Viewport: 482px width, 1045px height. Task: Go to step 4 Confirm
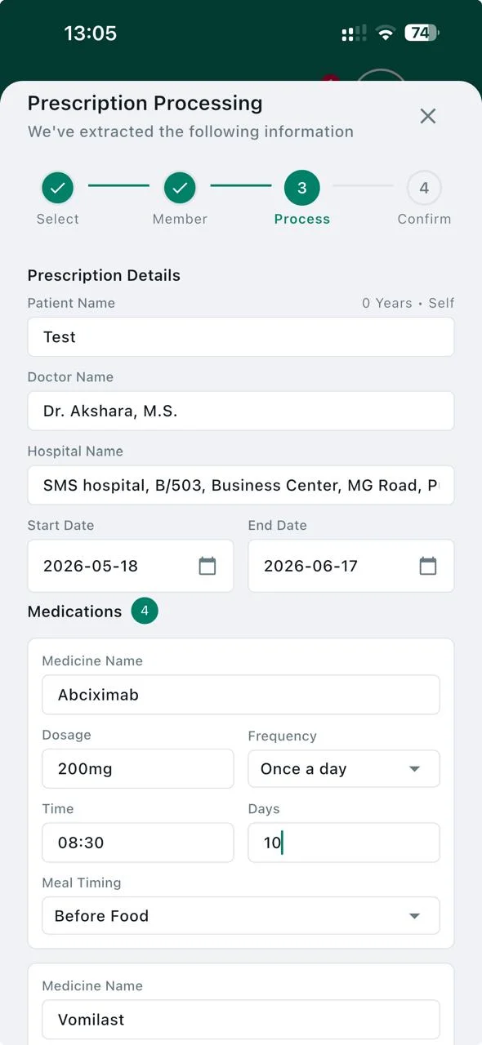(424, 188)
